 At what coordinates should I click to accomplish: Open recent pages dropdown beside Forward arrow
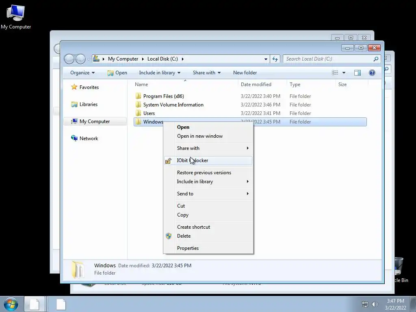point(88,59)
